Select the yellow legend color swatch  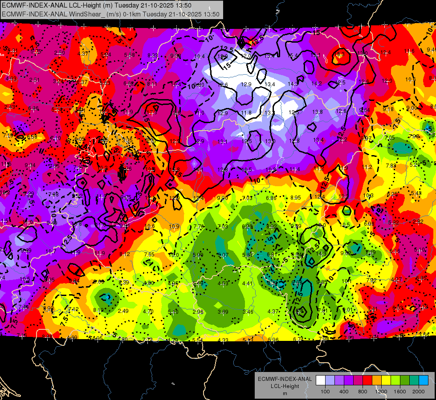[x=386, y=380]
